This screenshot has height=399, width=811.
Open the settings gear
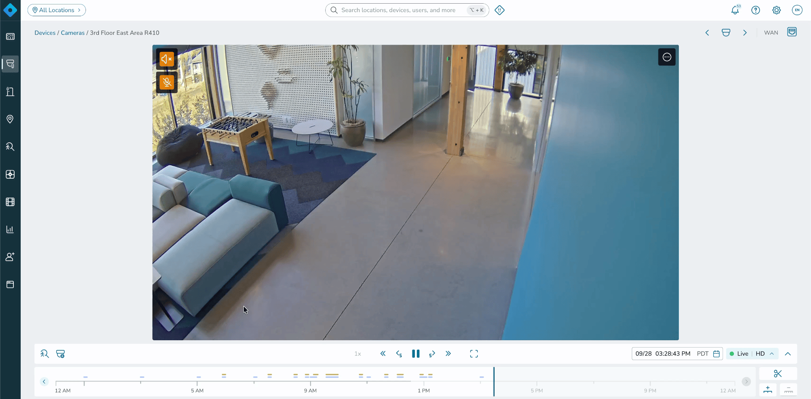(x=776, y=10)
